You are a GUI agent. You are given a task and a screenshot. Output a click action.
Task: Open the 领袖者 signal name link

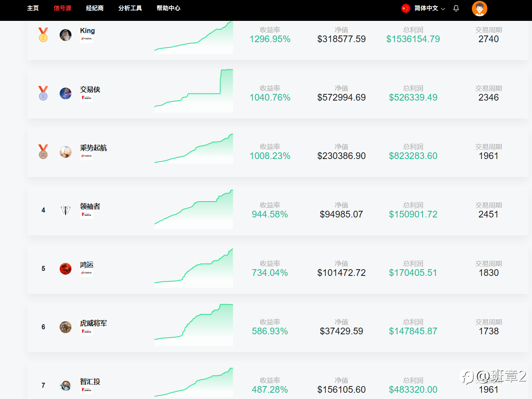click(x=90, y=206)
